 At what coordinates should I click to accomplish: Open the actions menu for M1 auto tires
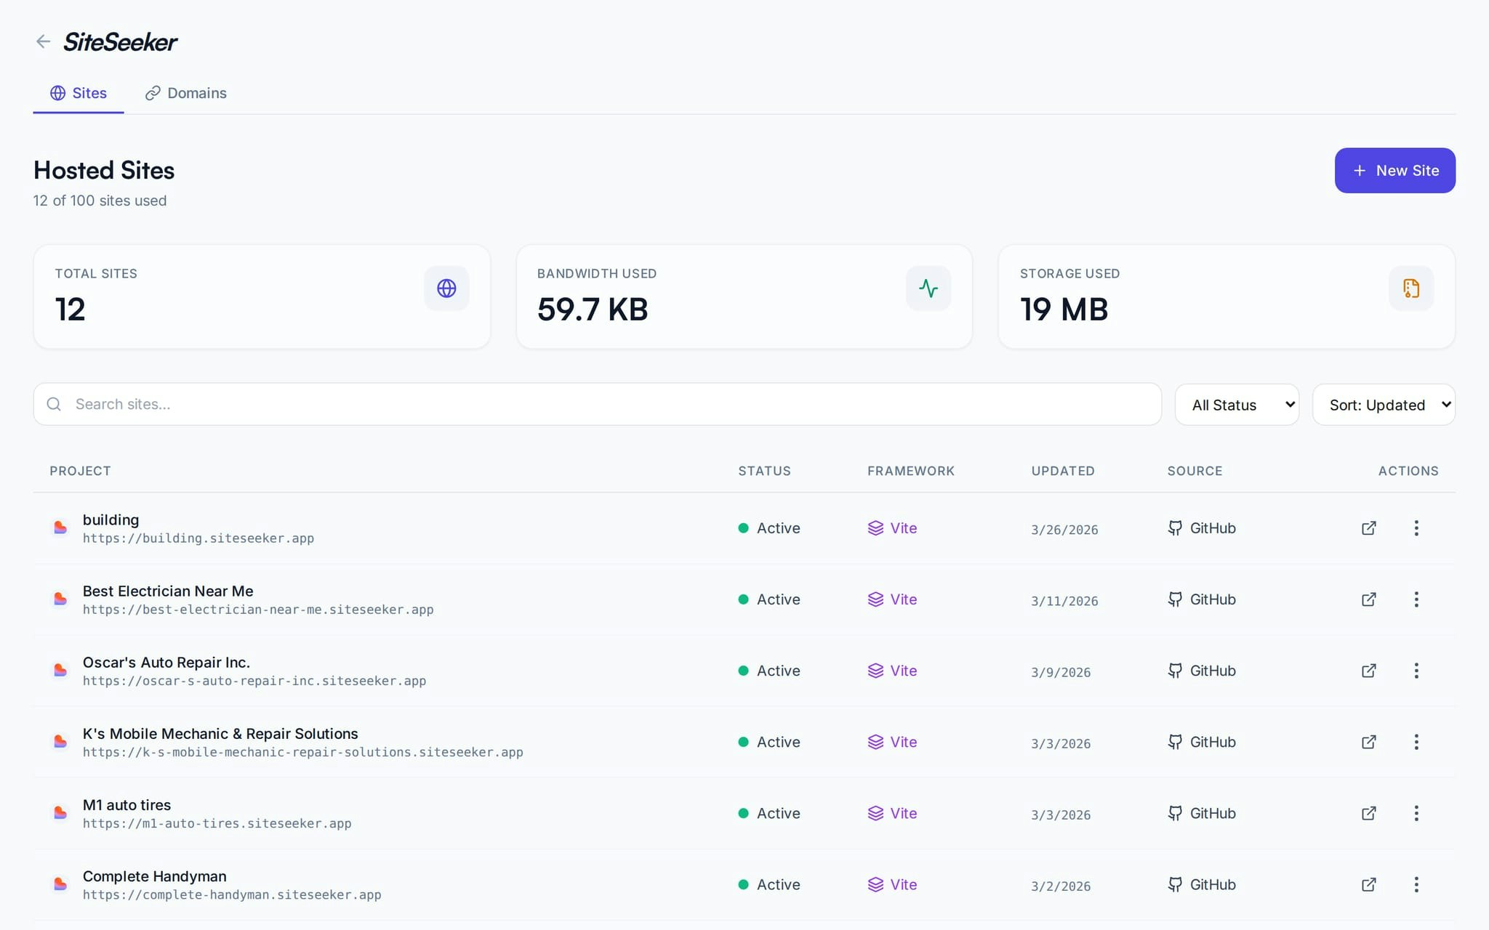(1417, 813)
